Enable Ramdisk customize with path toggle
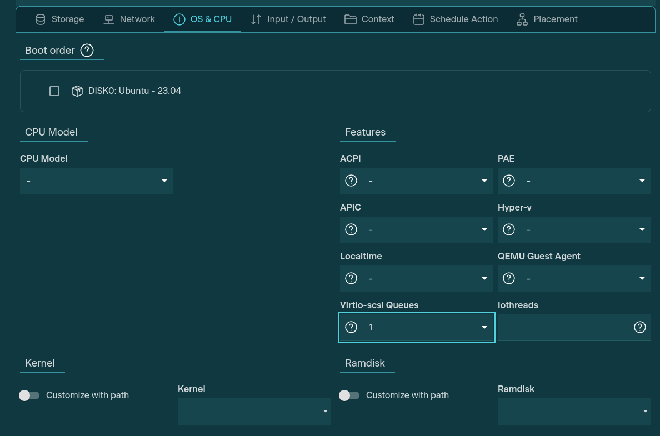 click(349, 395)
